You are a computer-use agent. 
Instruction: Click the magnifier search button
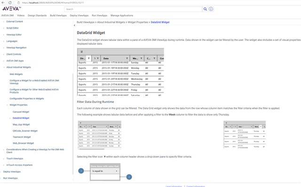click(205, 9)
